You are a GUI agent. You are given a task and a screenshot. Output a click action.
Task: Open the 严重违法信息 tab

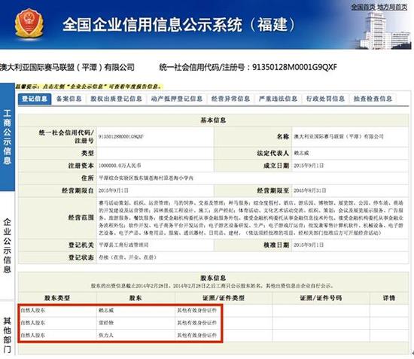coord(278,99)
